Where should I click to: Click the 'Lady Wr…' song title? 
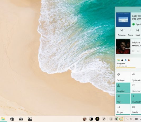[x=137, y=16]
